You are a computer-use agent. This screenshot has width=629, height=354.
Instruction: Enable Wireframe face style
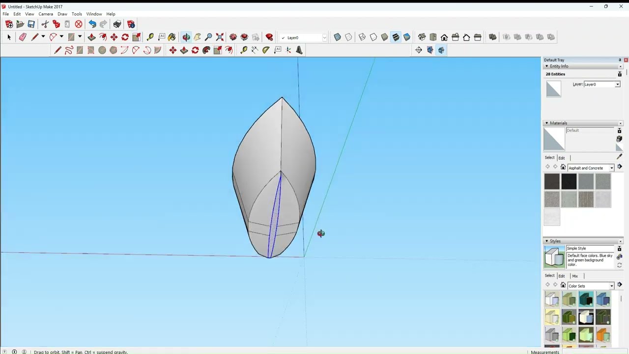point(362,37)
